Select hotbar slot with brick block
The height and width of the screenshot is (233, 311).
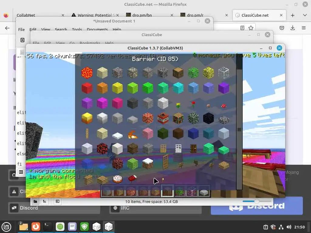point(131,191)
